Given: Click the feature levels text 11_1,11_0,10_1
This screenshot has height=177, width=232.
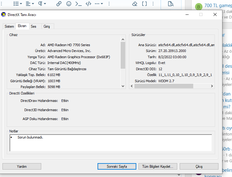Looking at the screenshot, I should tap(185, 75).
